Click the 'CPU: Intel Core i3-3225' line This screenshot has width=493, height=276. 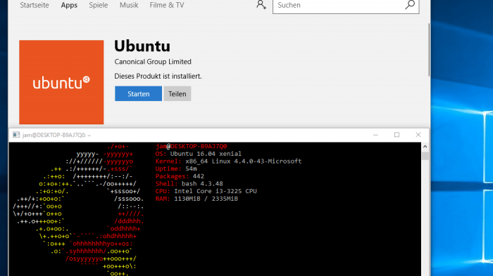[x=206, y=191]
